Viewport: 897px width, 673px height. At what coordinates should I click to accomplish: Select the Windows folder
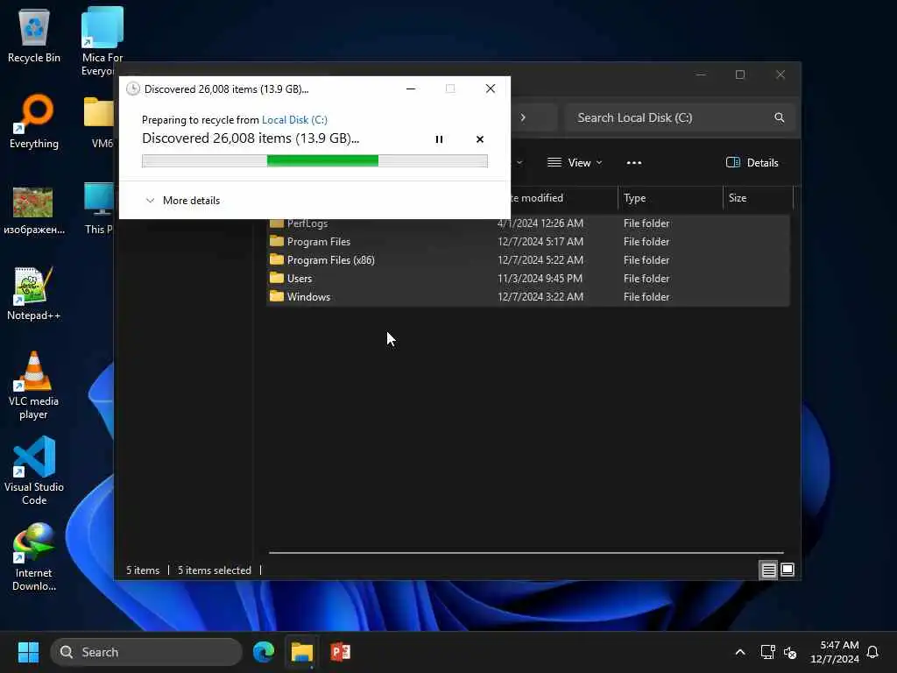click(528, 296)
